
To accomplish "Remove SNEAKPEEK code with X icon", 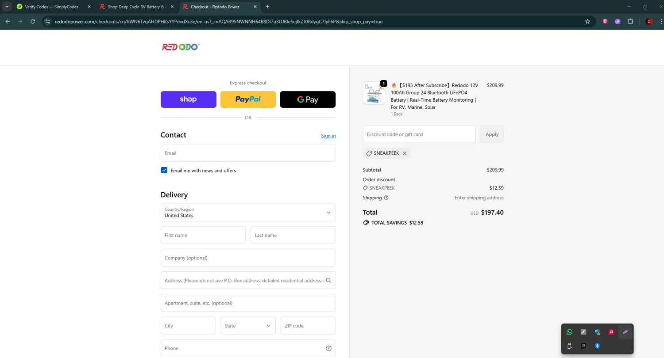I will [x=405, y=153].
